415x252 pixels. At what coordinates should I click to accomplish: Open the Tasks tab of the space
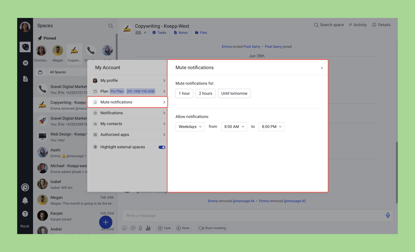click(x=160, y=33)
